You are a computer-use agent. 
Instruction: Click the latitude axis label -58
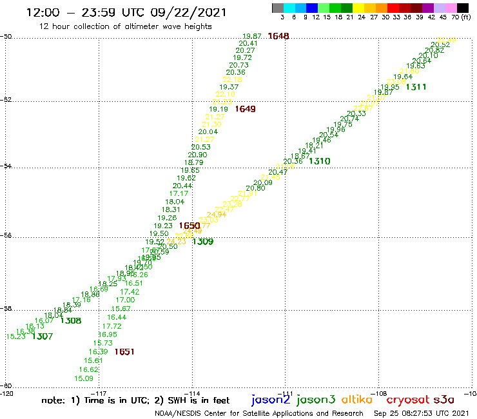coord(6,309)
